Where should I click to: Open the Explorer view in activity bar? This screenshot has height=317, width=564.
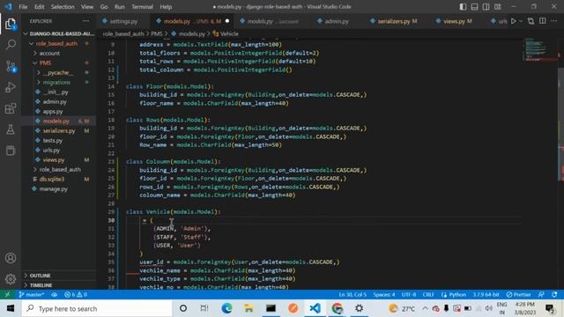(11, 24)
